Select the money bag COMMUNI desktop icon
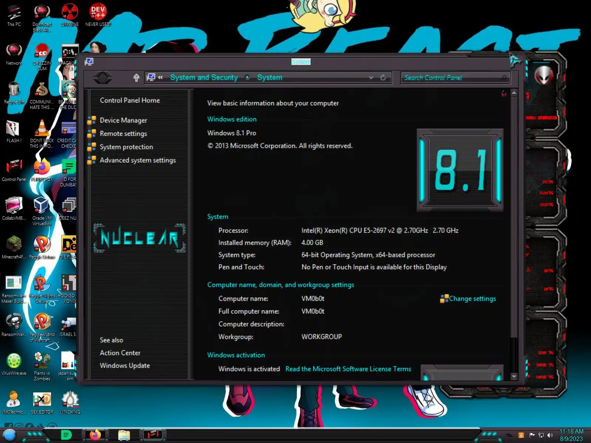 (42, 96)
